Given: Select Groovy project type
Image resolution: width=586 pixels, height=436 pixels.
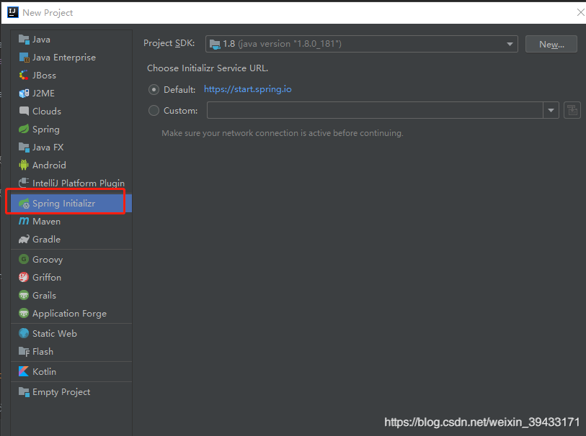Looking at the screenshot, I should (71, 259).
